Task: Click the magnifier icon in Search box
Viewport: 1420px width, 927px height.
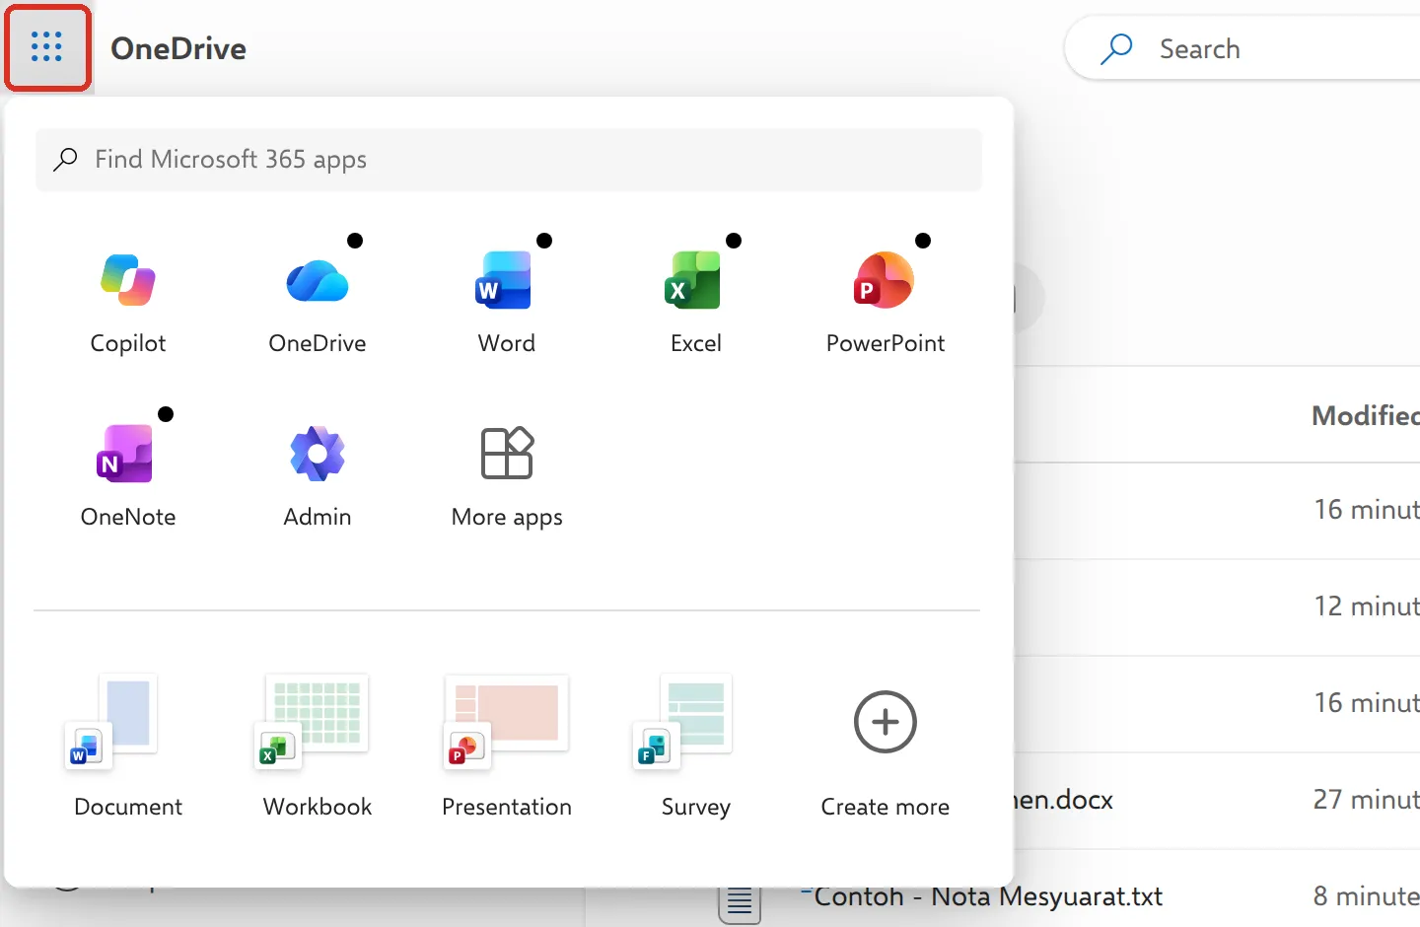Action: pos(1116,48)
